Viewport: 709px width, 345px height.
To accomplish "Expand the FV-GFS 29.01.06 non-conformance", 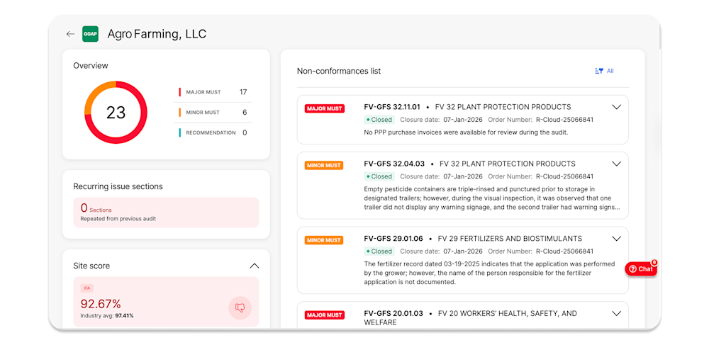I will click(616, 239).
